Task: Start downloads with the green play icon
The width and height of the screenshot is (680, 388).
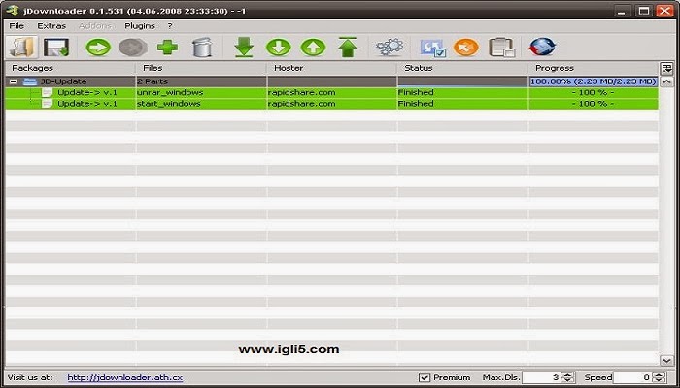Action: point(97,46)
